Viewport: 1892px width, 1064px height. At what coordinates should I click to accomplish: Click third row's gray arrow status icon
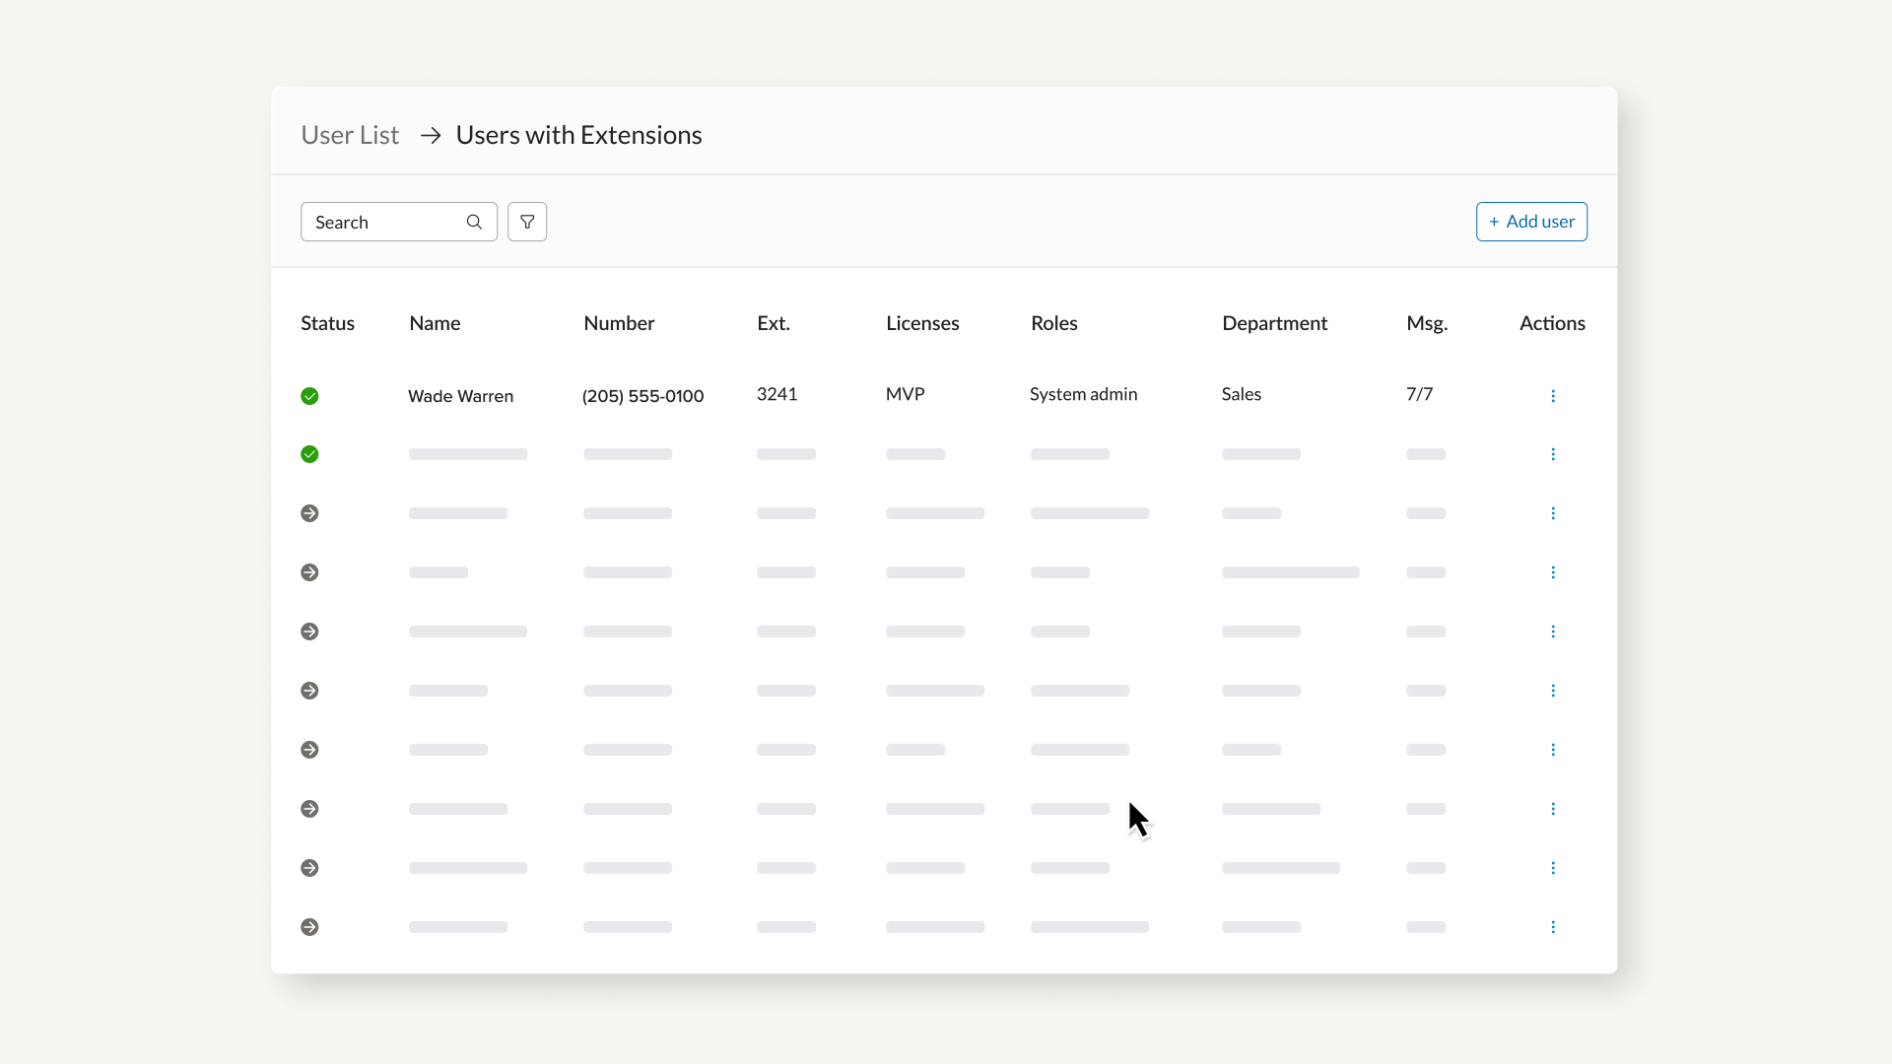(x=309, y=513)
